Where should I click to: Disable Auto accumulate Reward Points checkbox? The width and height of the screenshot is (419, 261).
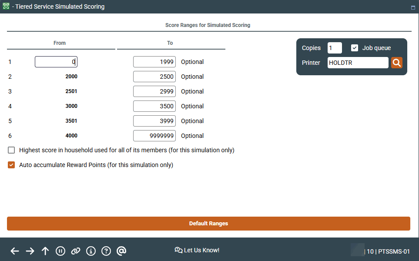(11, 165)
